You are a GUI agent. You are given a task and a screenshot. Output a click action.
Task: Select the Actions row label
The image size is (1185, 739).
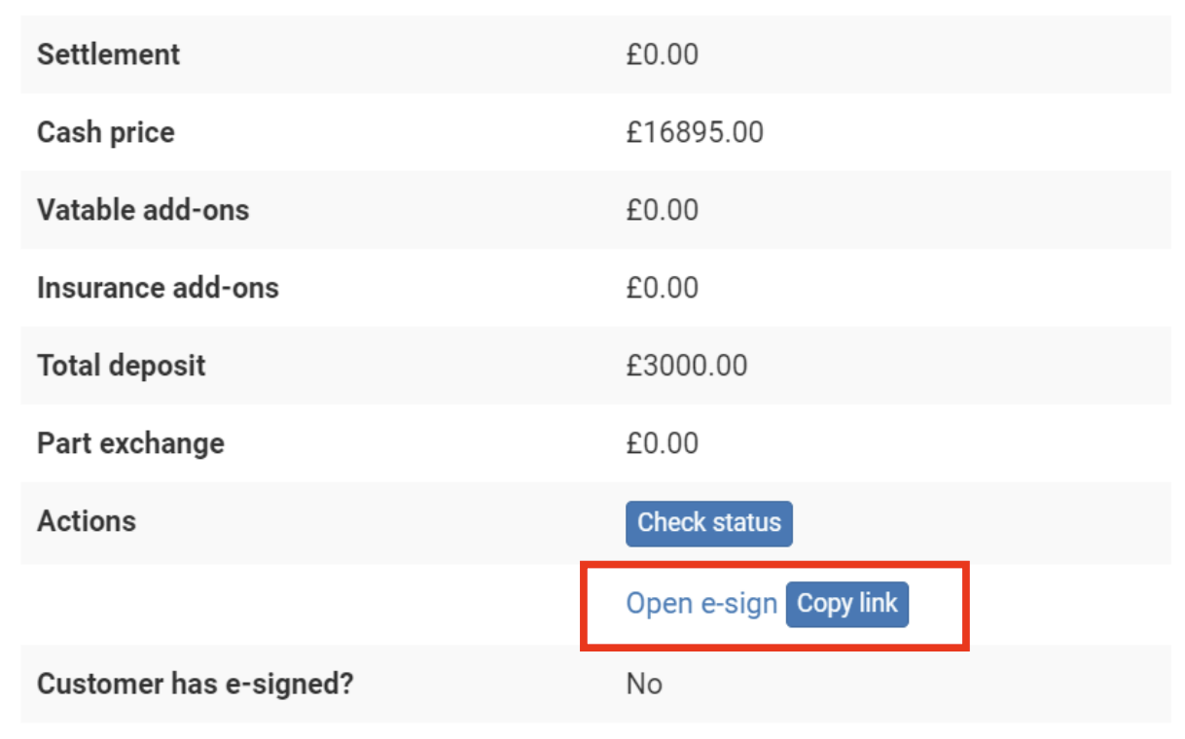click(87, 522)
